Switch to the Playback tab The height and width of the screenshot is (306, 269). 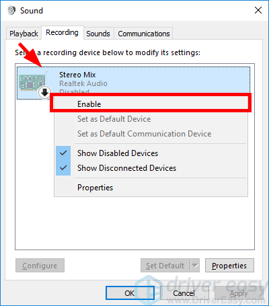pyautogui.click(x=24, y=34)
